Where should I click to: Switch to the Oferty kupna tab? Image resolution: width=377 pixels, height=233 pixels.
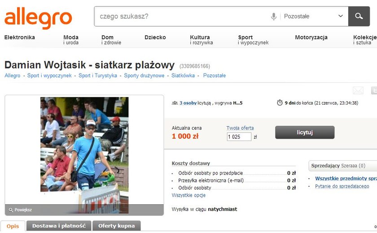click(x=117, y=226)
